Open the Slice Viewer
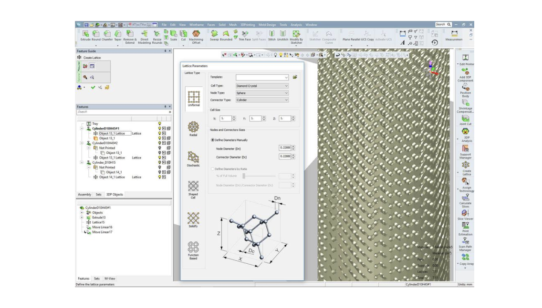 [465, 215]
